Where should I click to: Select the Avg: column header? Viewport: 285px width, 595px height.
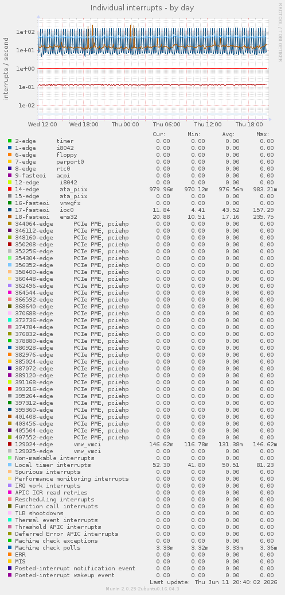(x=229, y=134)
